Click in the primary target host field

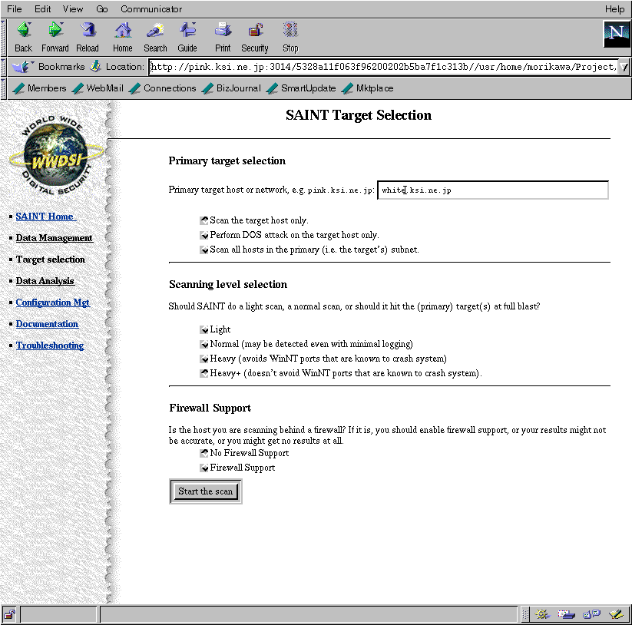(x=493, y=190)
